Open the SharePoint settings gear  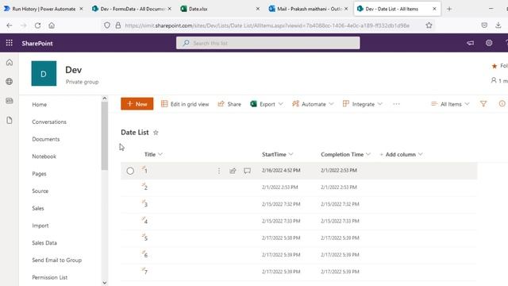(489, 43)
